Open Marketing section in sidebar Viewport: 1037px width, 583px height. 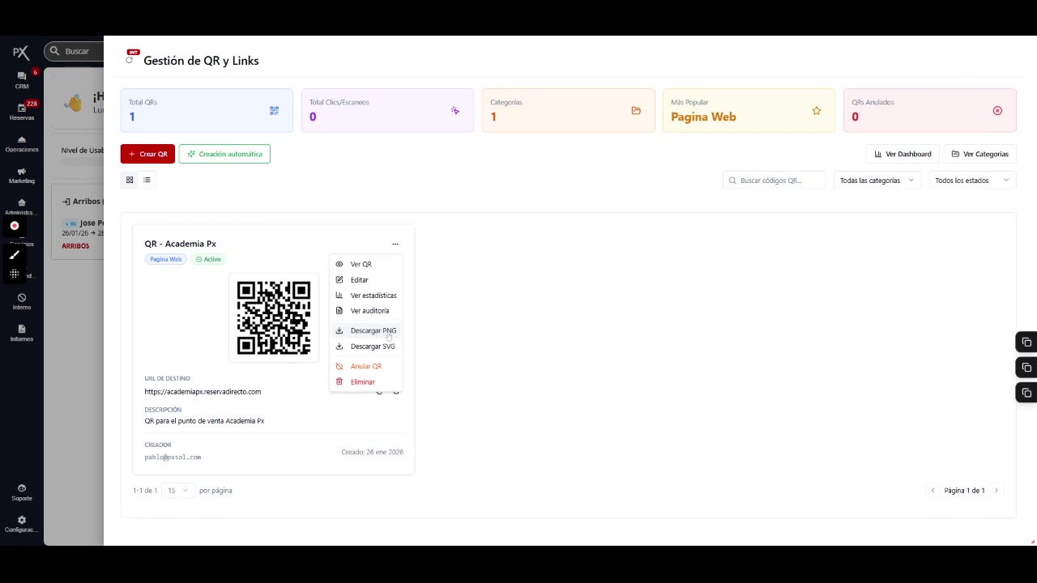pyautogui.click(x=22, y=175)
